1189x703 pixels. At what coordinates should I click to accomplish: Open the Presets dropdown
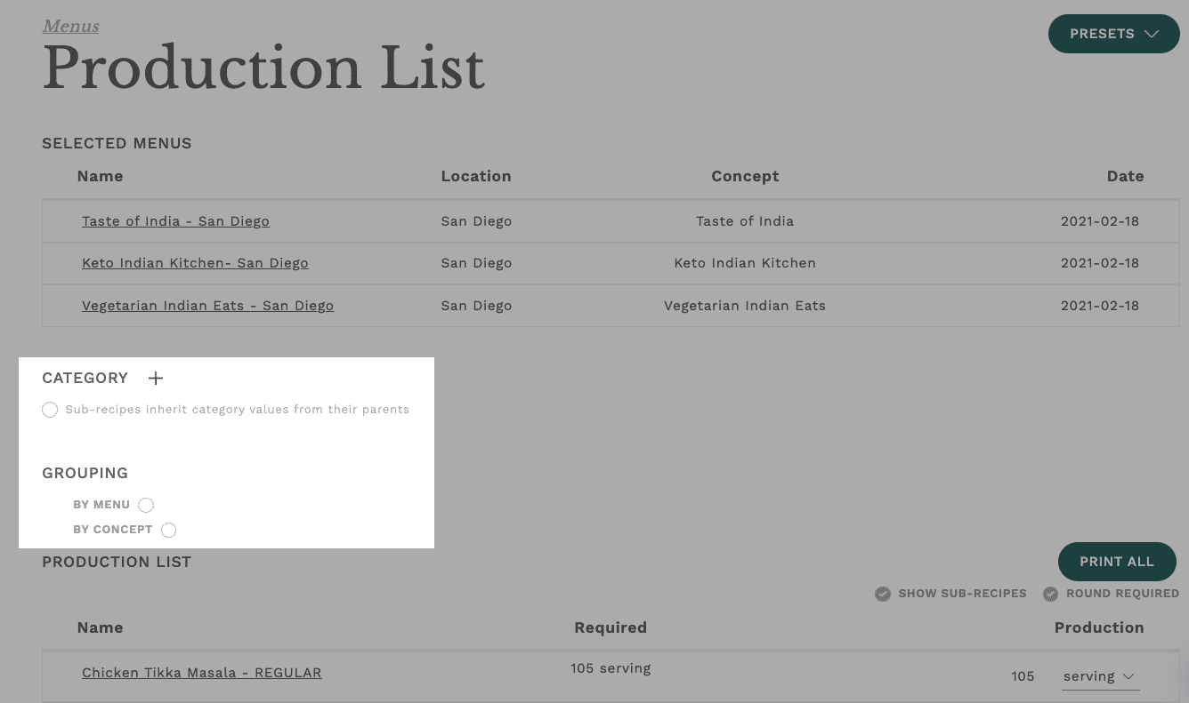[1113, 34]
